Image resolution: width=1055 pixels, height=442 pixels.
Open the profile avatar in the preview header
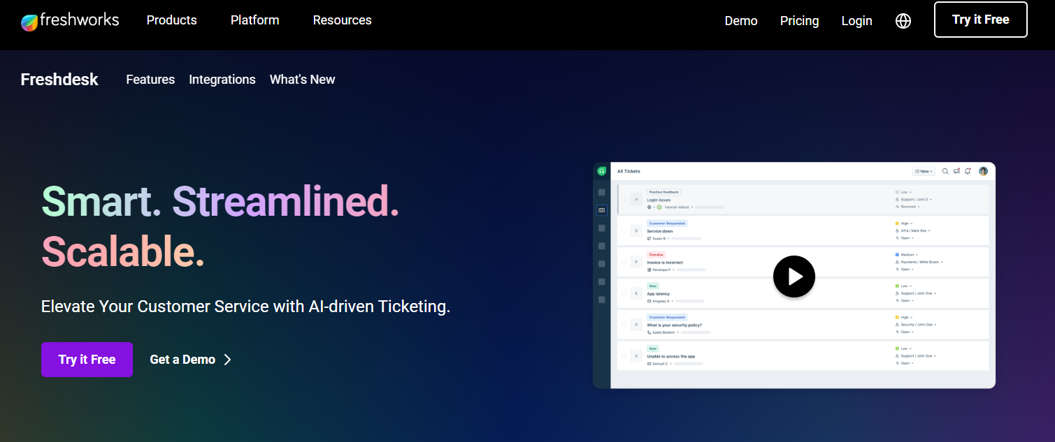[x=983, y=171]
